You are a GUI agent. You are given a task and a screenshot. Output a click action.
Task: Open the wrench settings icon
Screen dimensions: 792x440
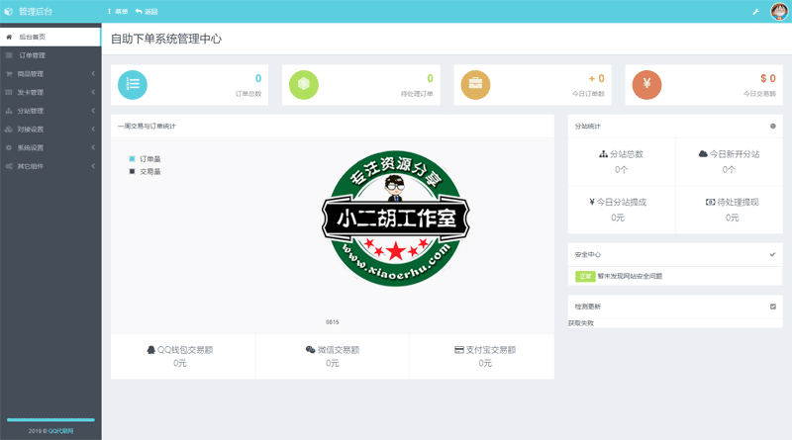point(756,12)
